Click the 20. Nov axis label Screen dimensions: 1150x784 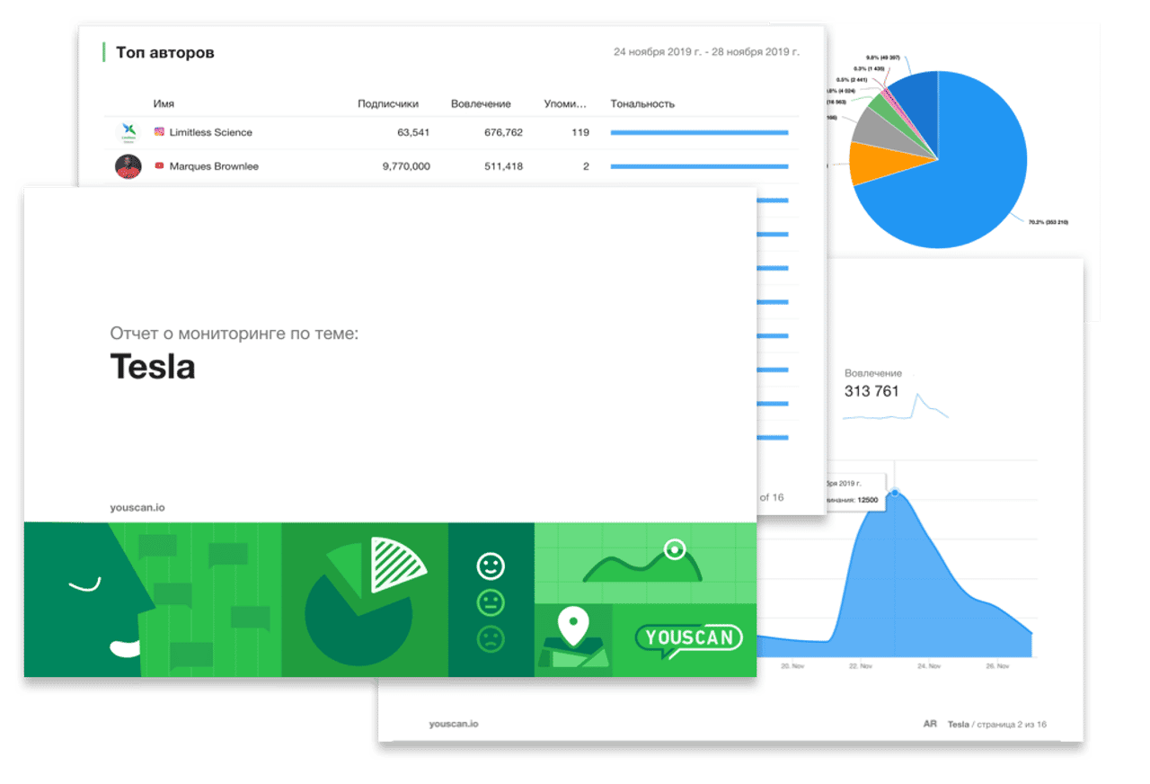792,666
